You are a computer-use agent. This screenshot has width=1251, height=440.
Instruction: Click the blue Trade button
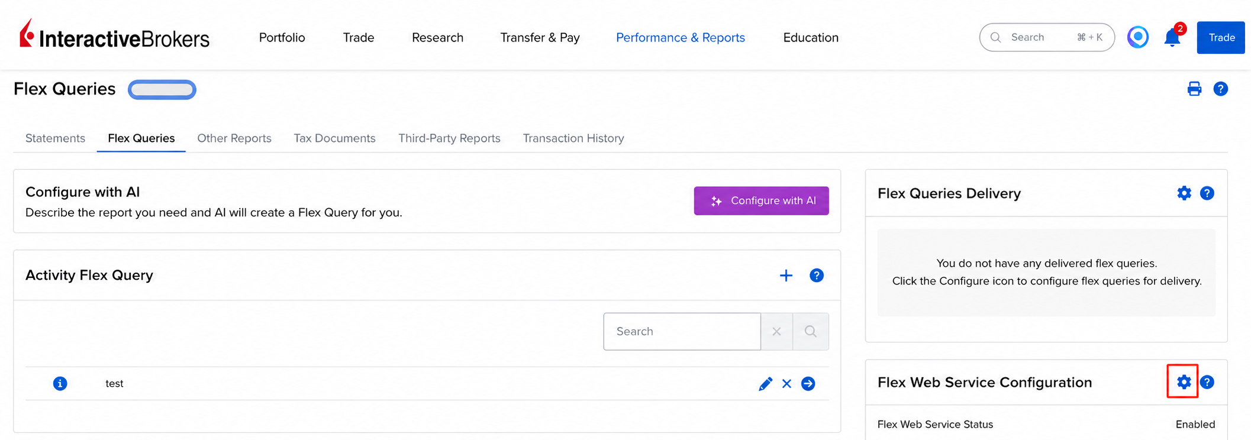click(1221, 38)
